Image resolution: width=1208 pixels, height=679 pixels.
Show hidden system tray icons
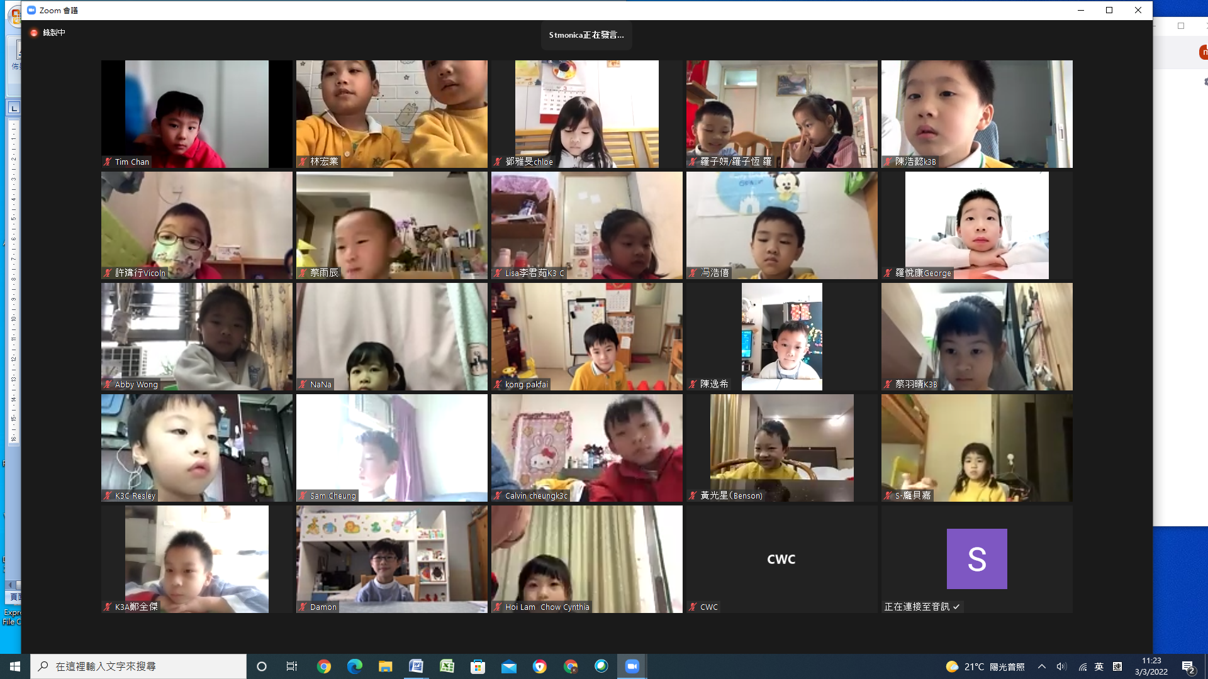coord(1042,666)
